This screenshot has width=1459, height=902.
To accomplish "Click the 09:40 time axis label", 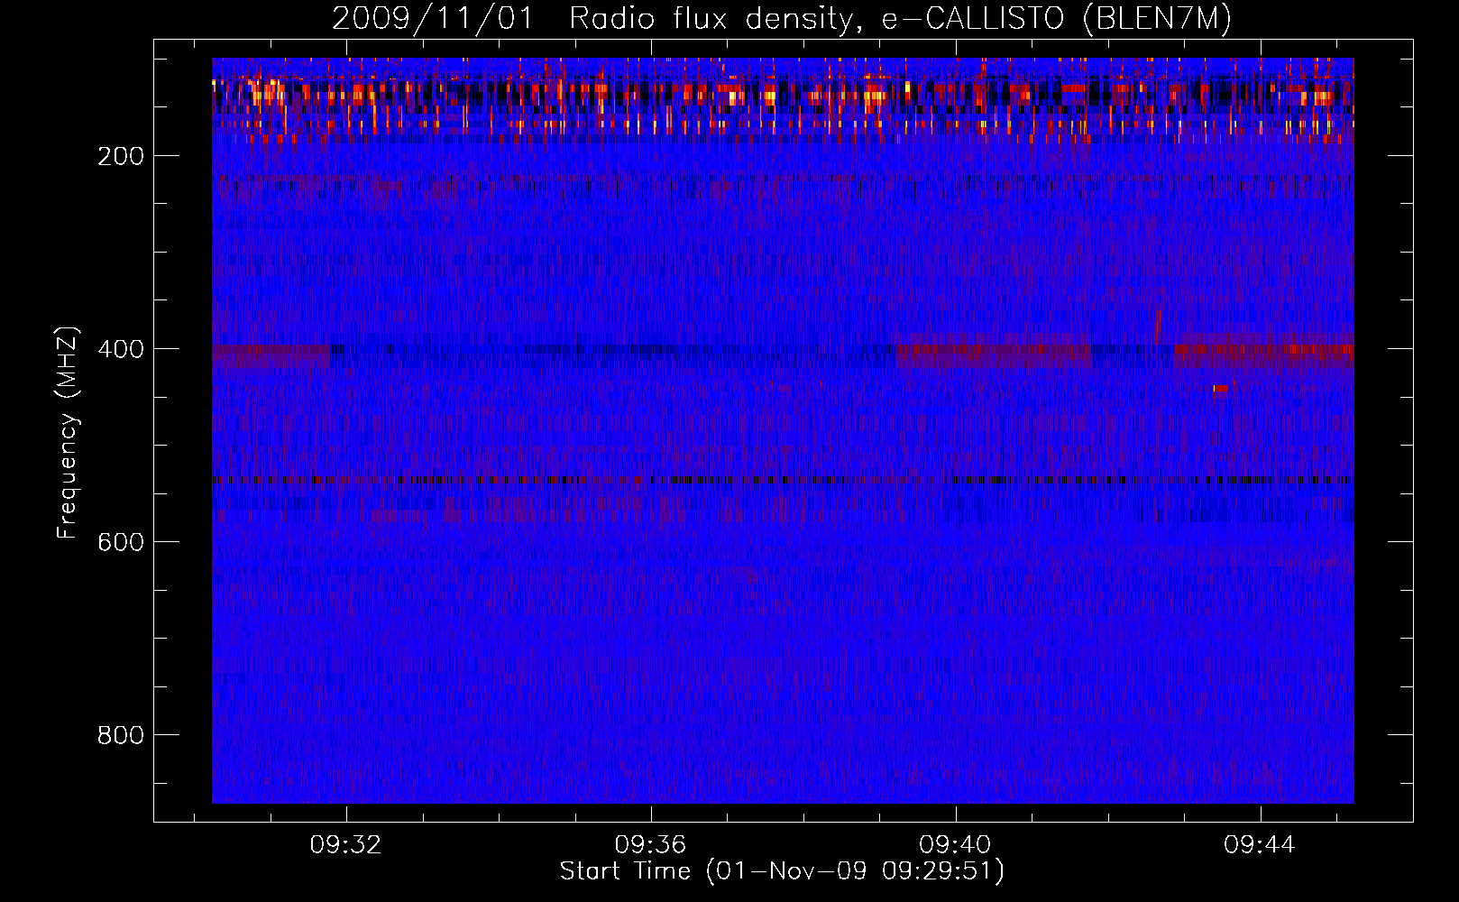I will [x=956, y=845].
